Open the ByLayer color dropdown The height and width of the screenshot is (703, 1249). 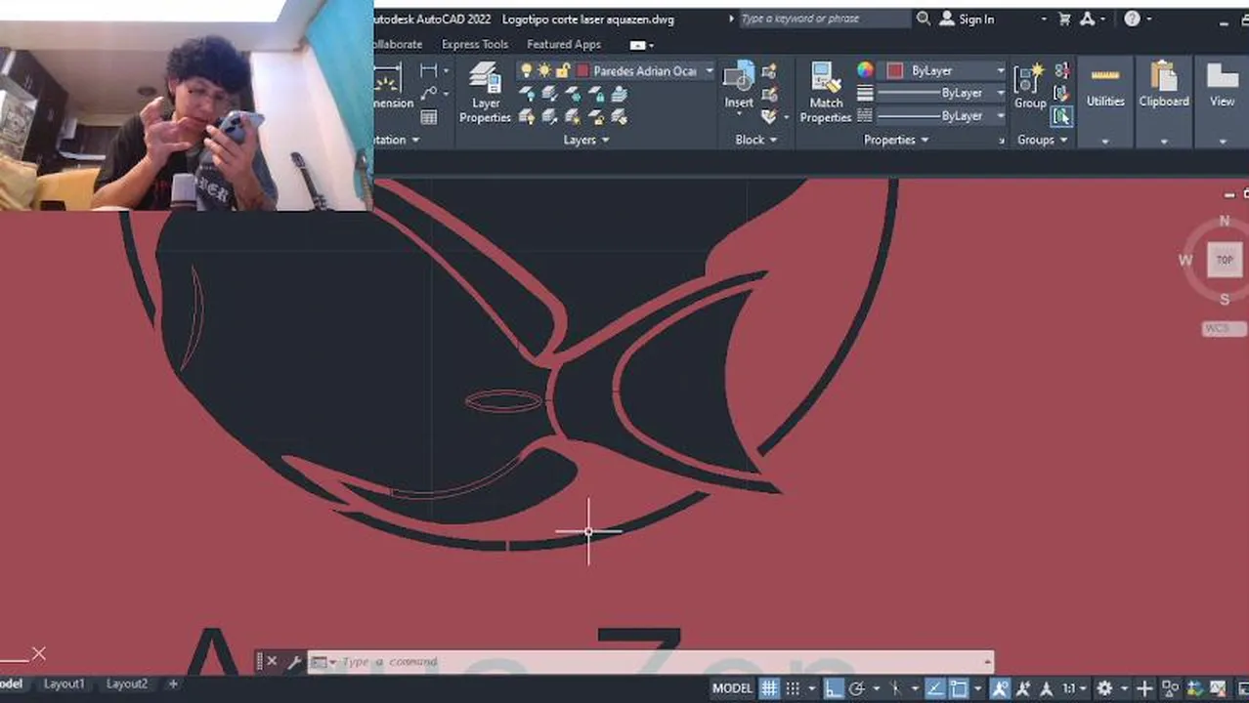(1000, 70)
